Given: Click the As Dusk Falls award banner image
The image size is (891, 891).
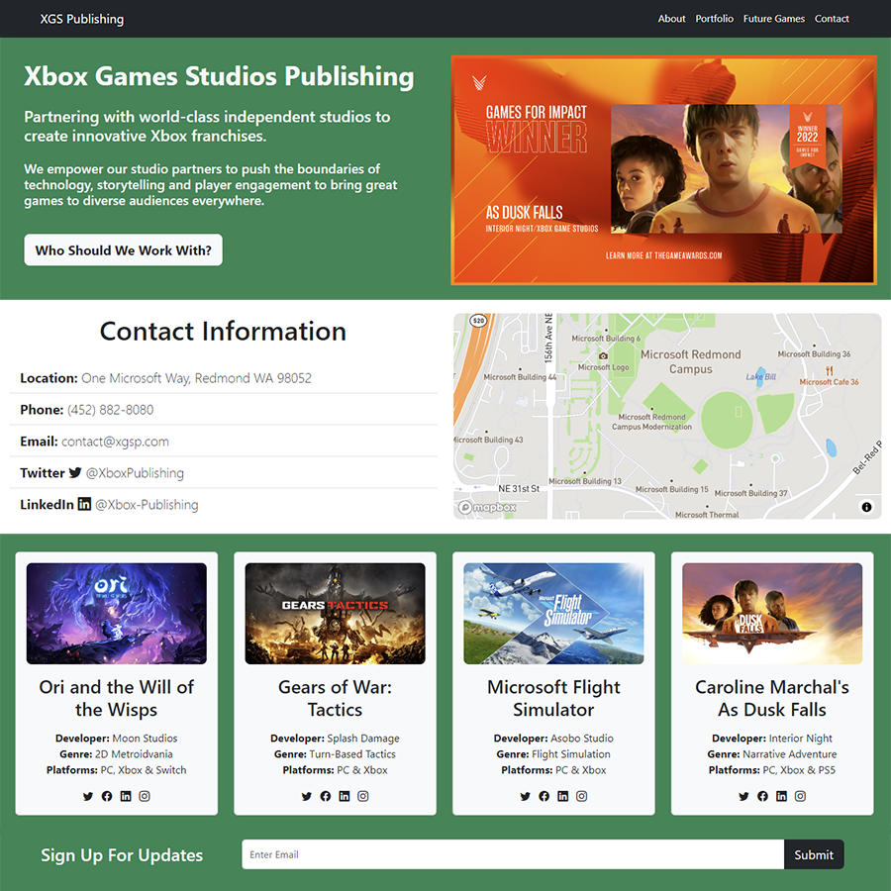Looking at the screenshot, I should coord(663,170).
